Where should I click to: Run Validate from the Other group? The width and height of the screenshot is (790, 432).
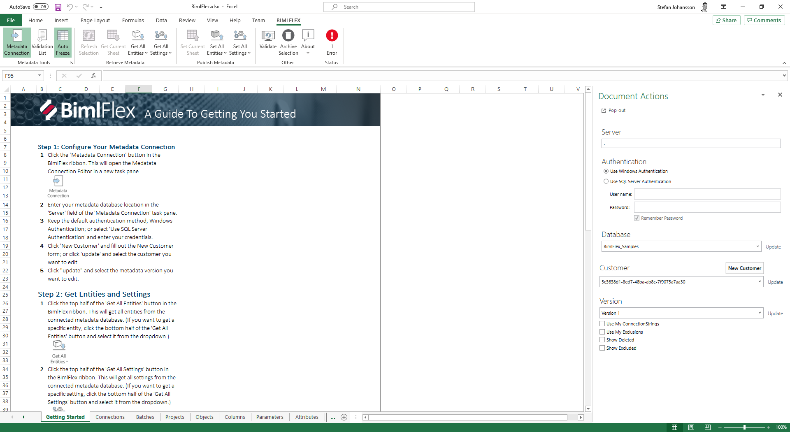coord(268,41)
